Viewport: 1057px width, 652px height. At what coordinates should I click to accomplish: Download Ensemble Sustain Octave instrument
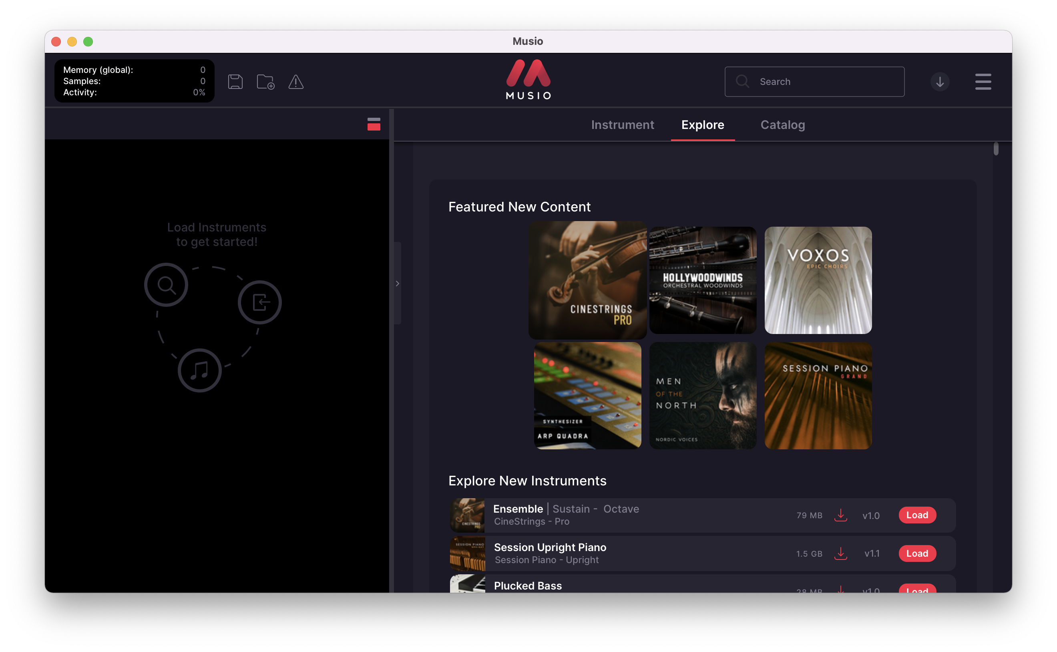pos(840,515)
